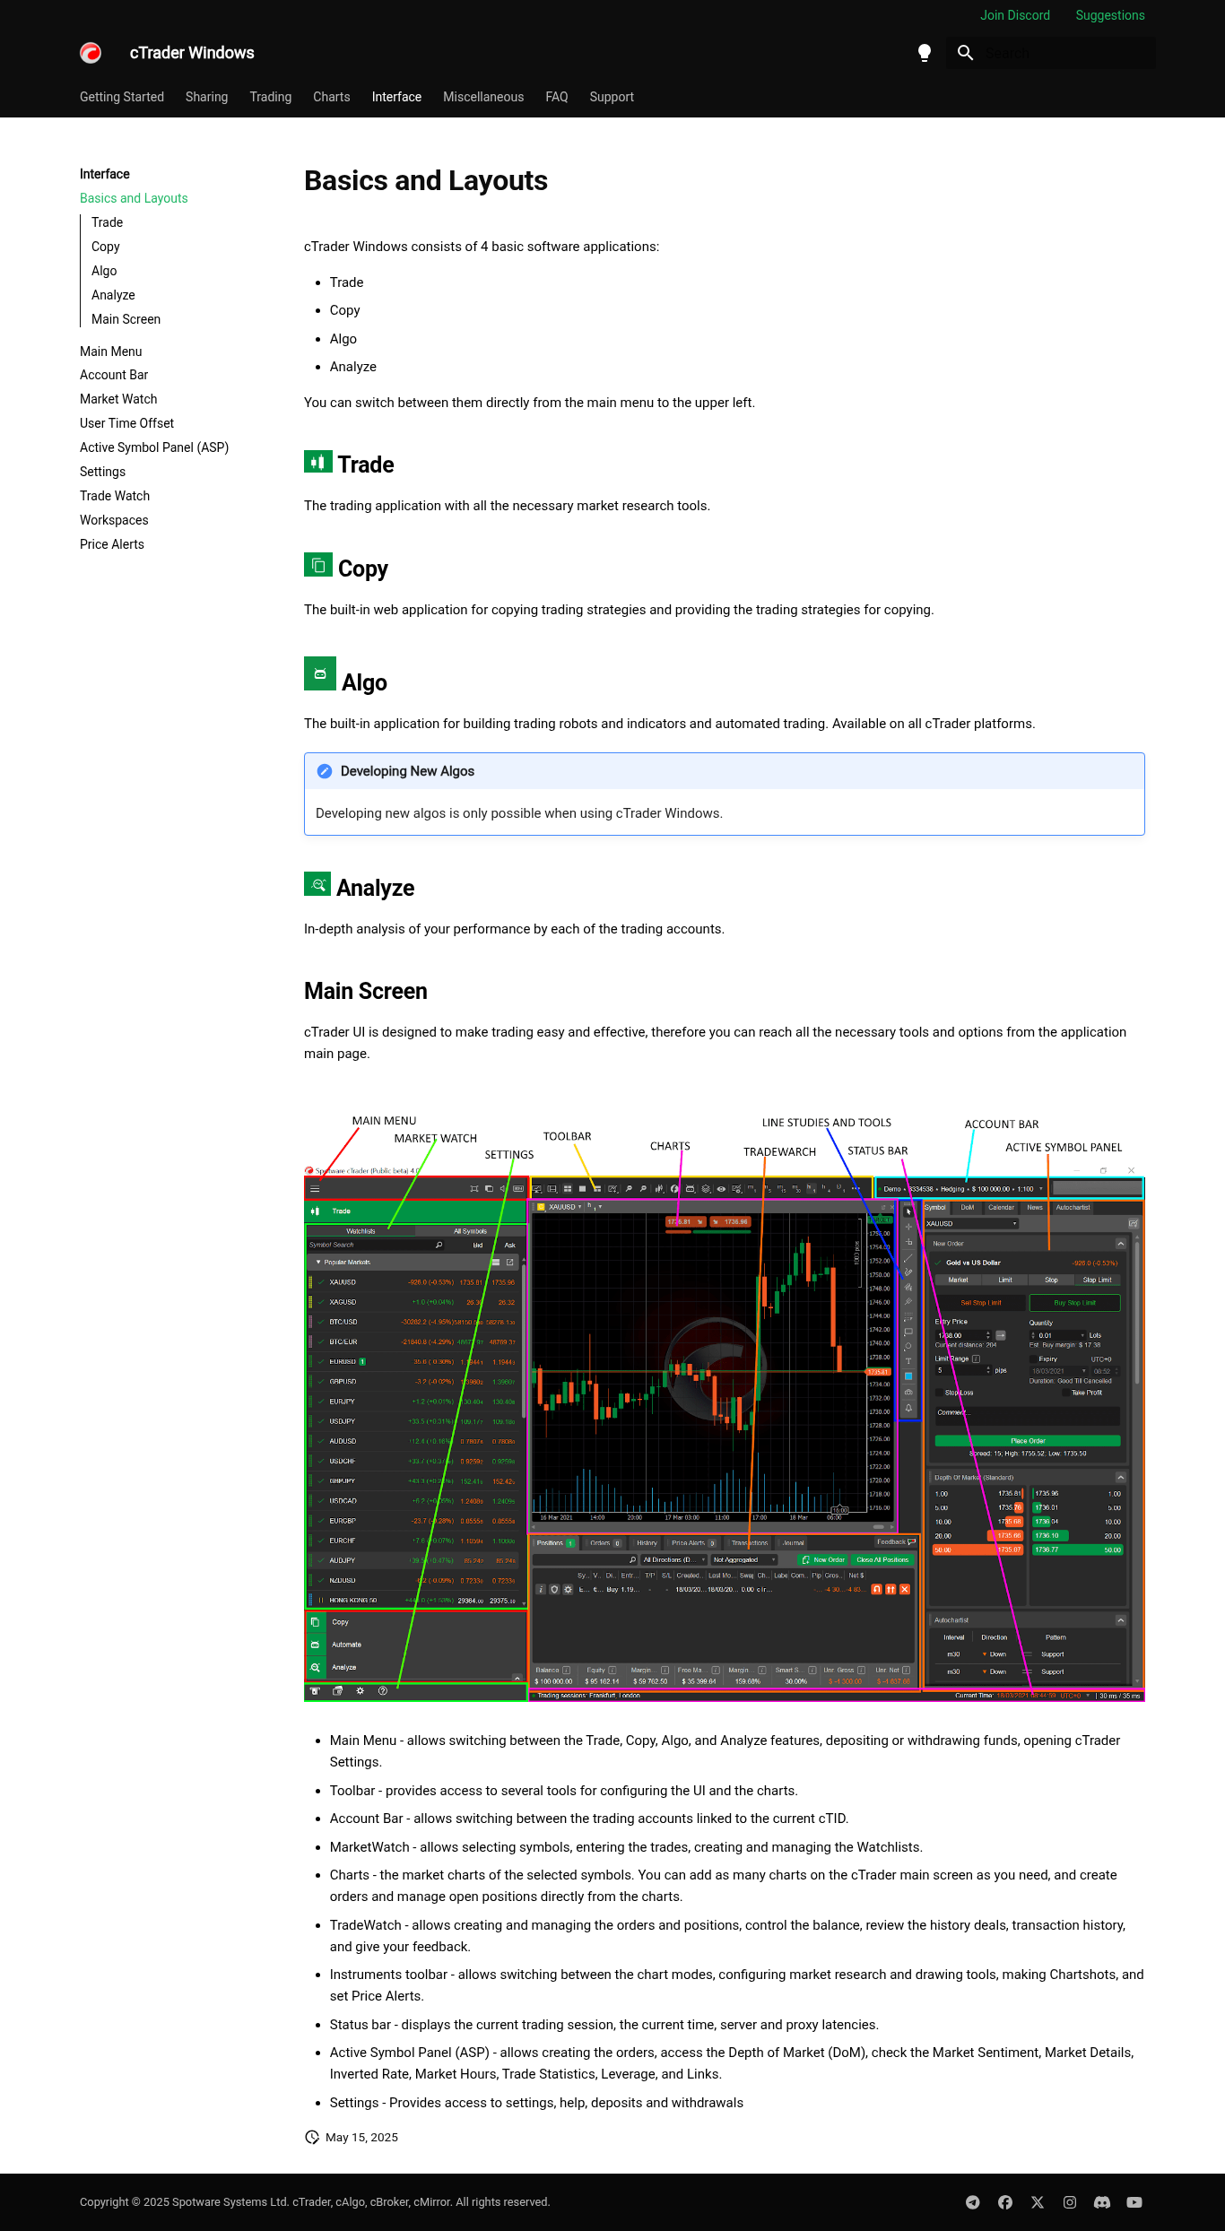Open Active Symbol Panel (ASP) sidebar page

pyautogui.click(x=154, y=447)
